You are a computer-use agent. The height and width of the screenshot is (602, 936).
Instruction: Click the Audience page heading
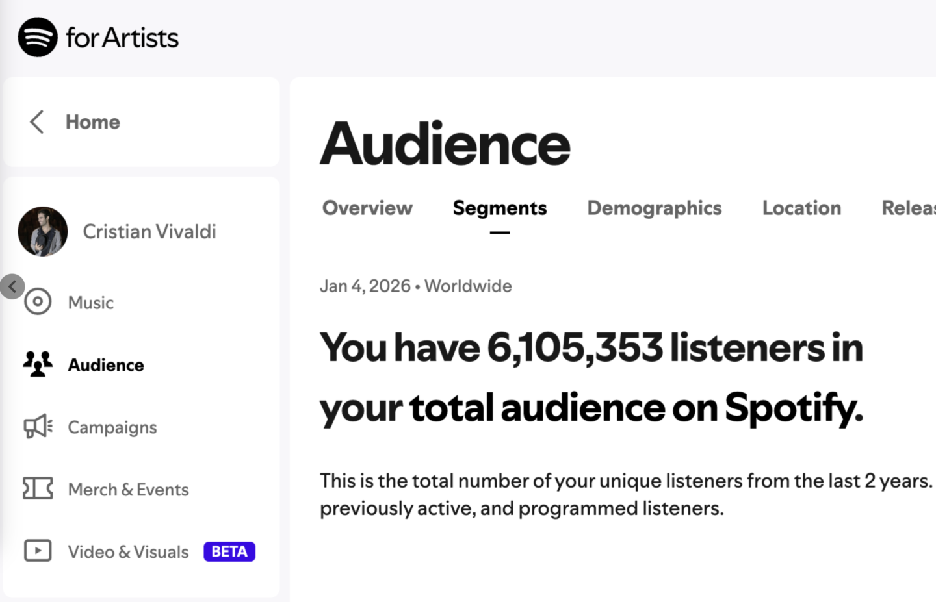pyautogui.click(x=445, y=144)
